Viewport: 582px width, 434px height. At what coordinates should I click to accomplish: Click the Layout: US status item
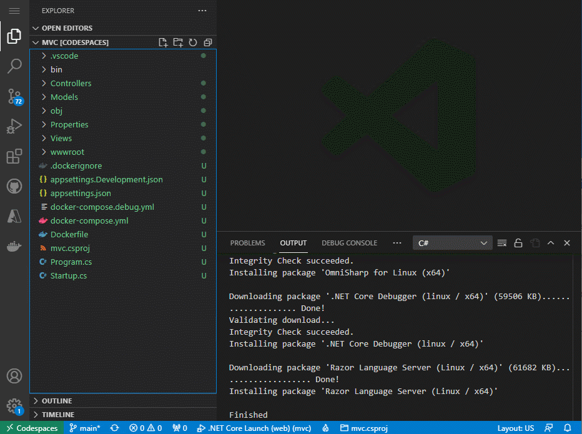click(x=516, y=428)
